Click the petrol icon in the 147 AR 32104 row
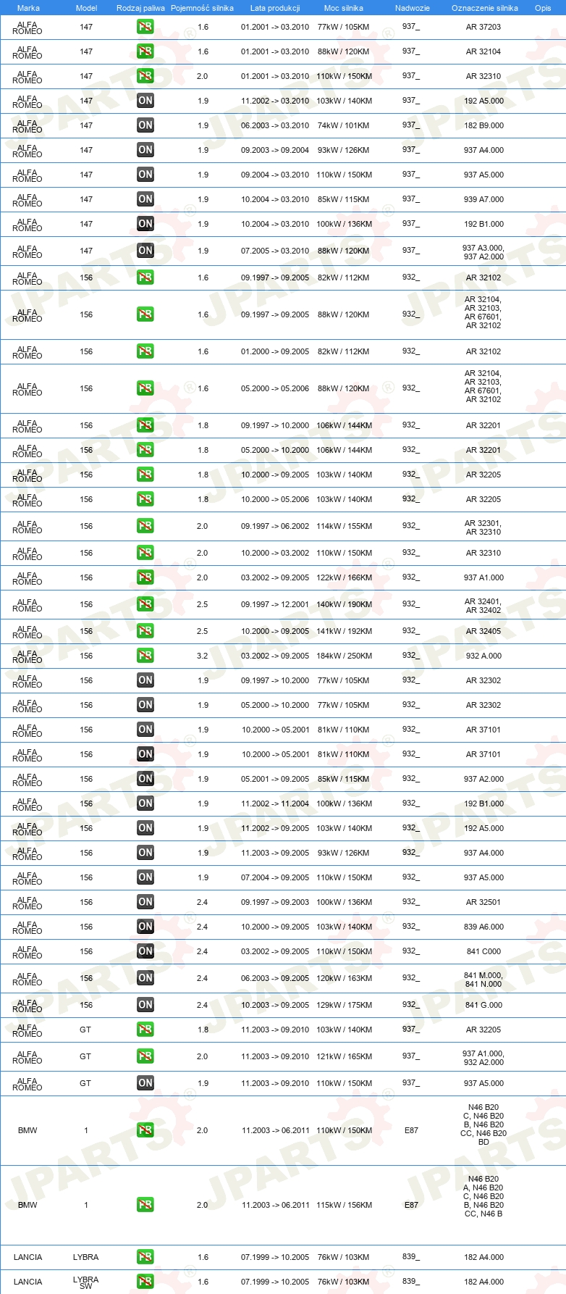 pyautogui.click(x=145, y=51)
